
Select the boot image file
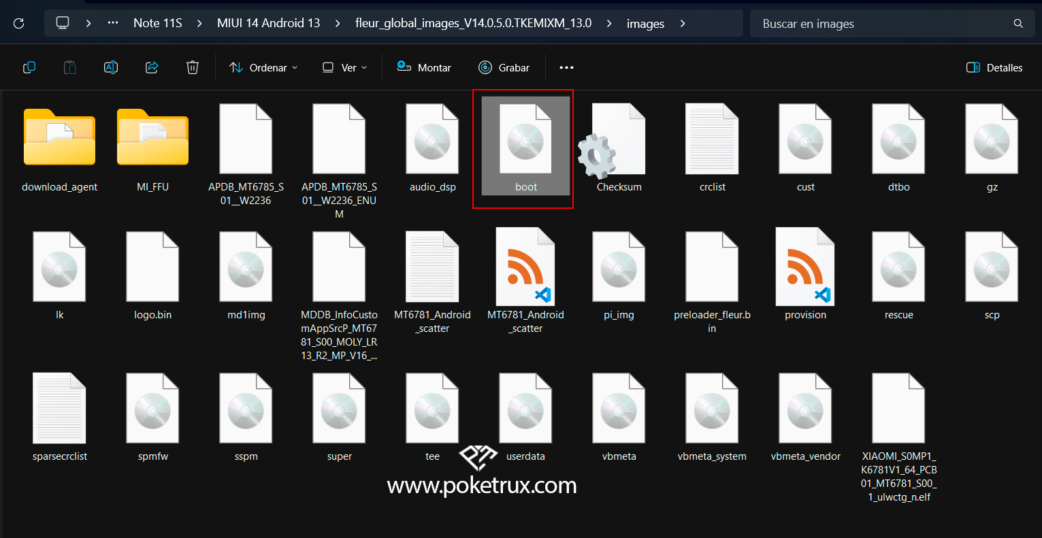(x=525, y=146)
